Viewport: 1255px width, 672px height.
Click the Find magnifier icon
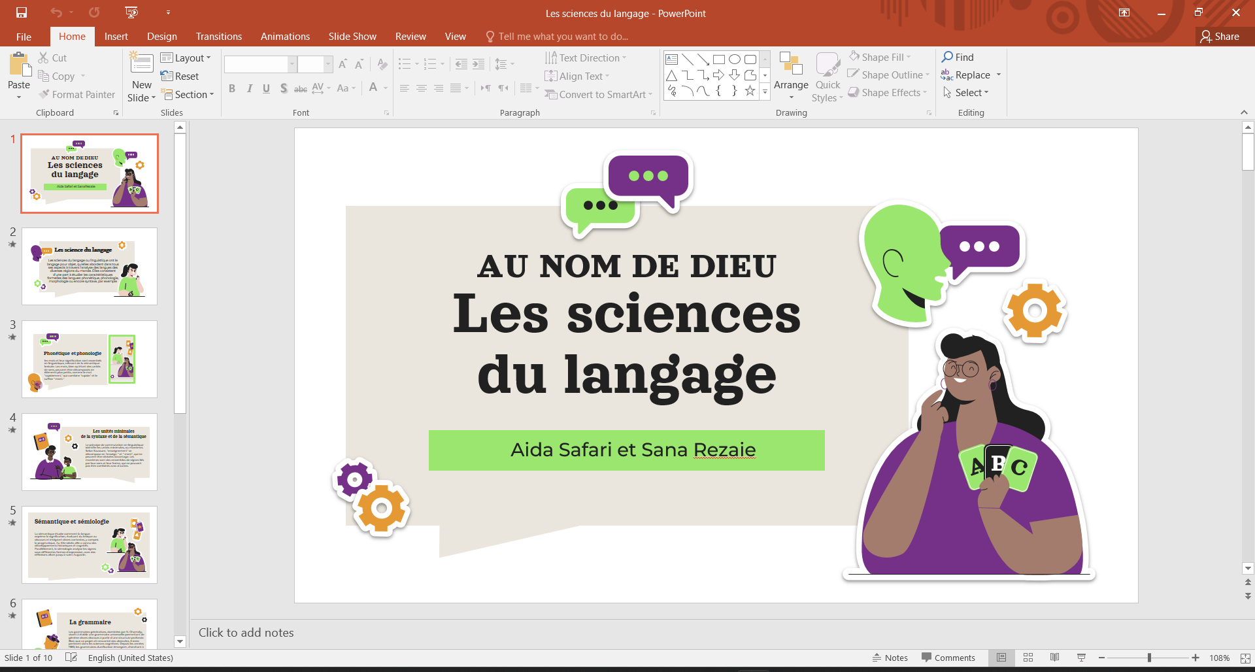click(x=947, y=57)
